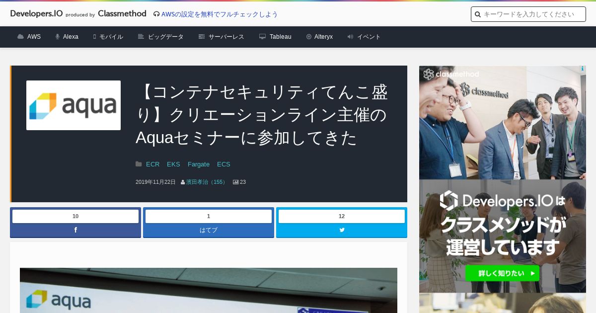
Task: Share the article on Facebook
Action: point(75,230)
